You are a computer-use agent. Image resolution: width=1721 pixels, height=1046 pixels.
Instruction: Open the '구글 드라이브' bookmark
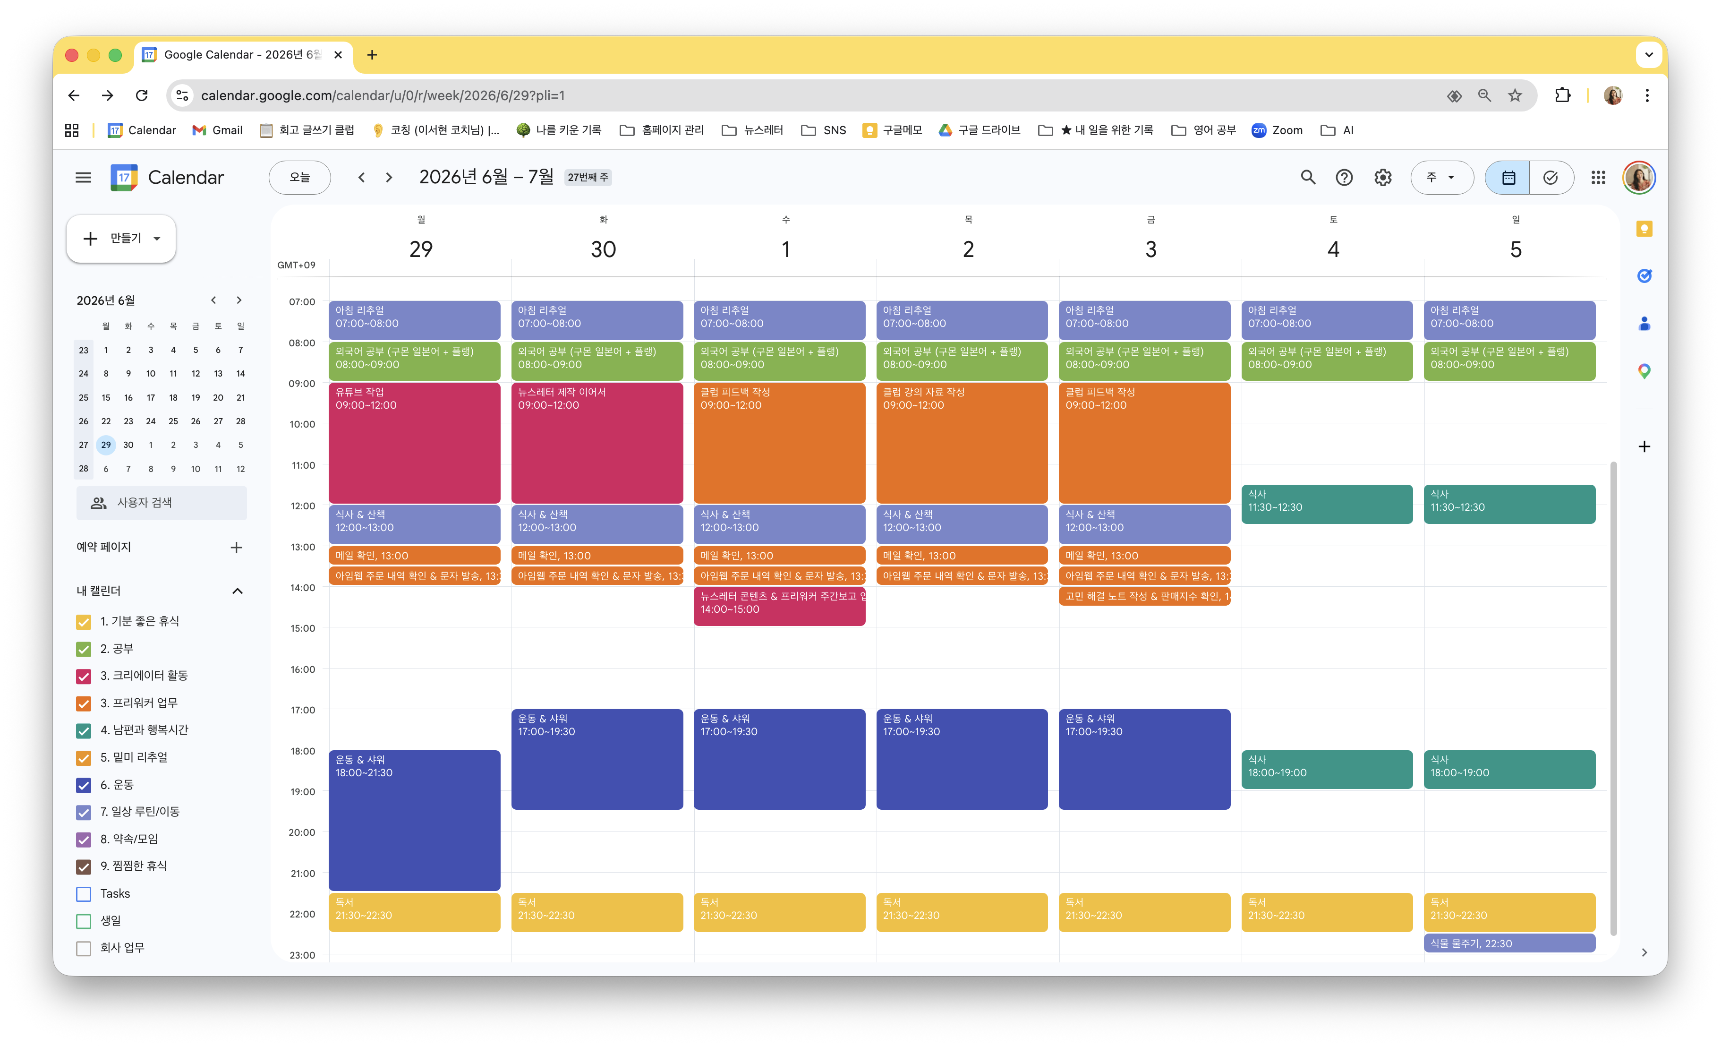(979, 130)
